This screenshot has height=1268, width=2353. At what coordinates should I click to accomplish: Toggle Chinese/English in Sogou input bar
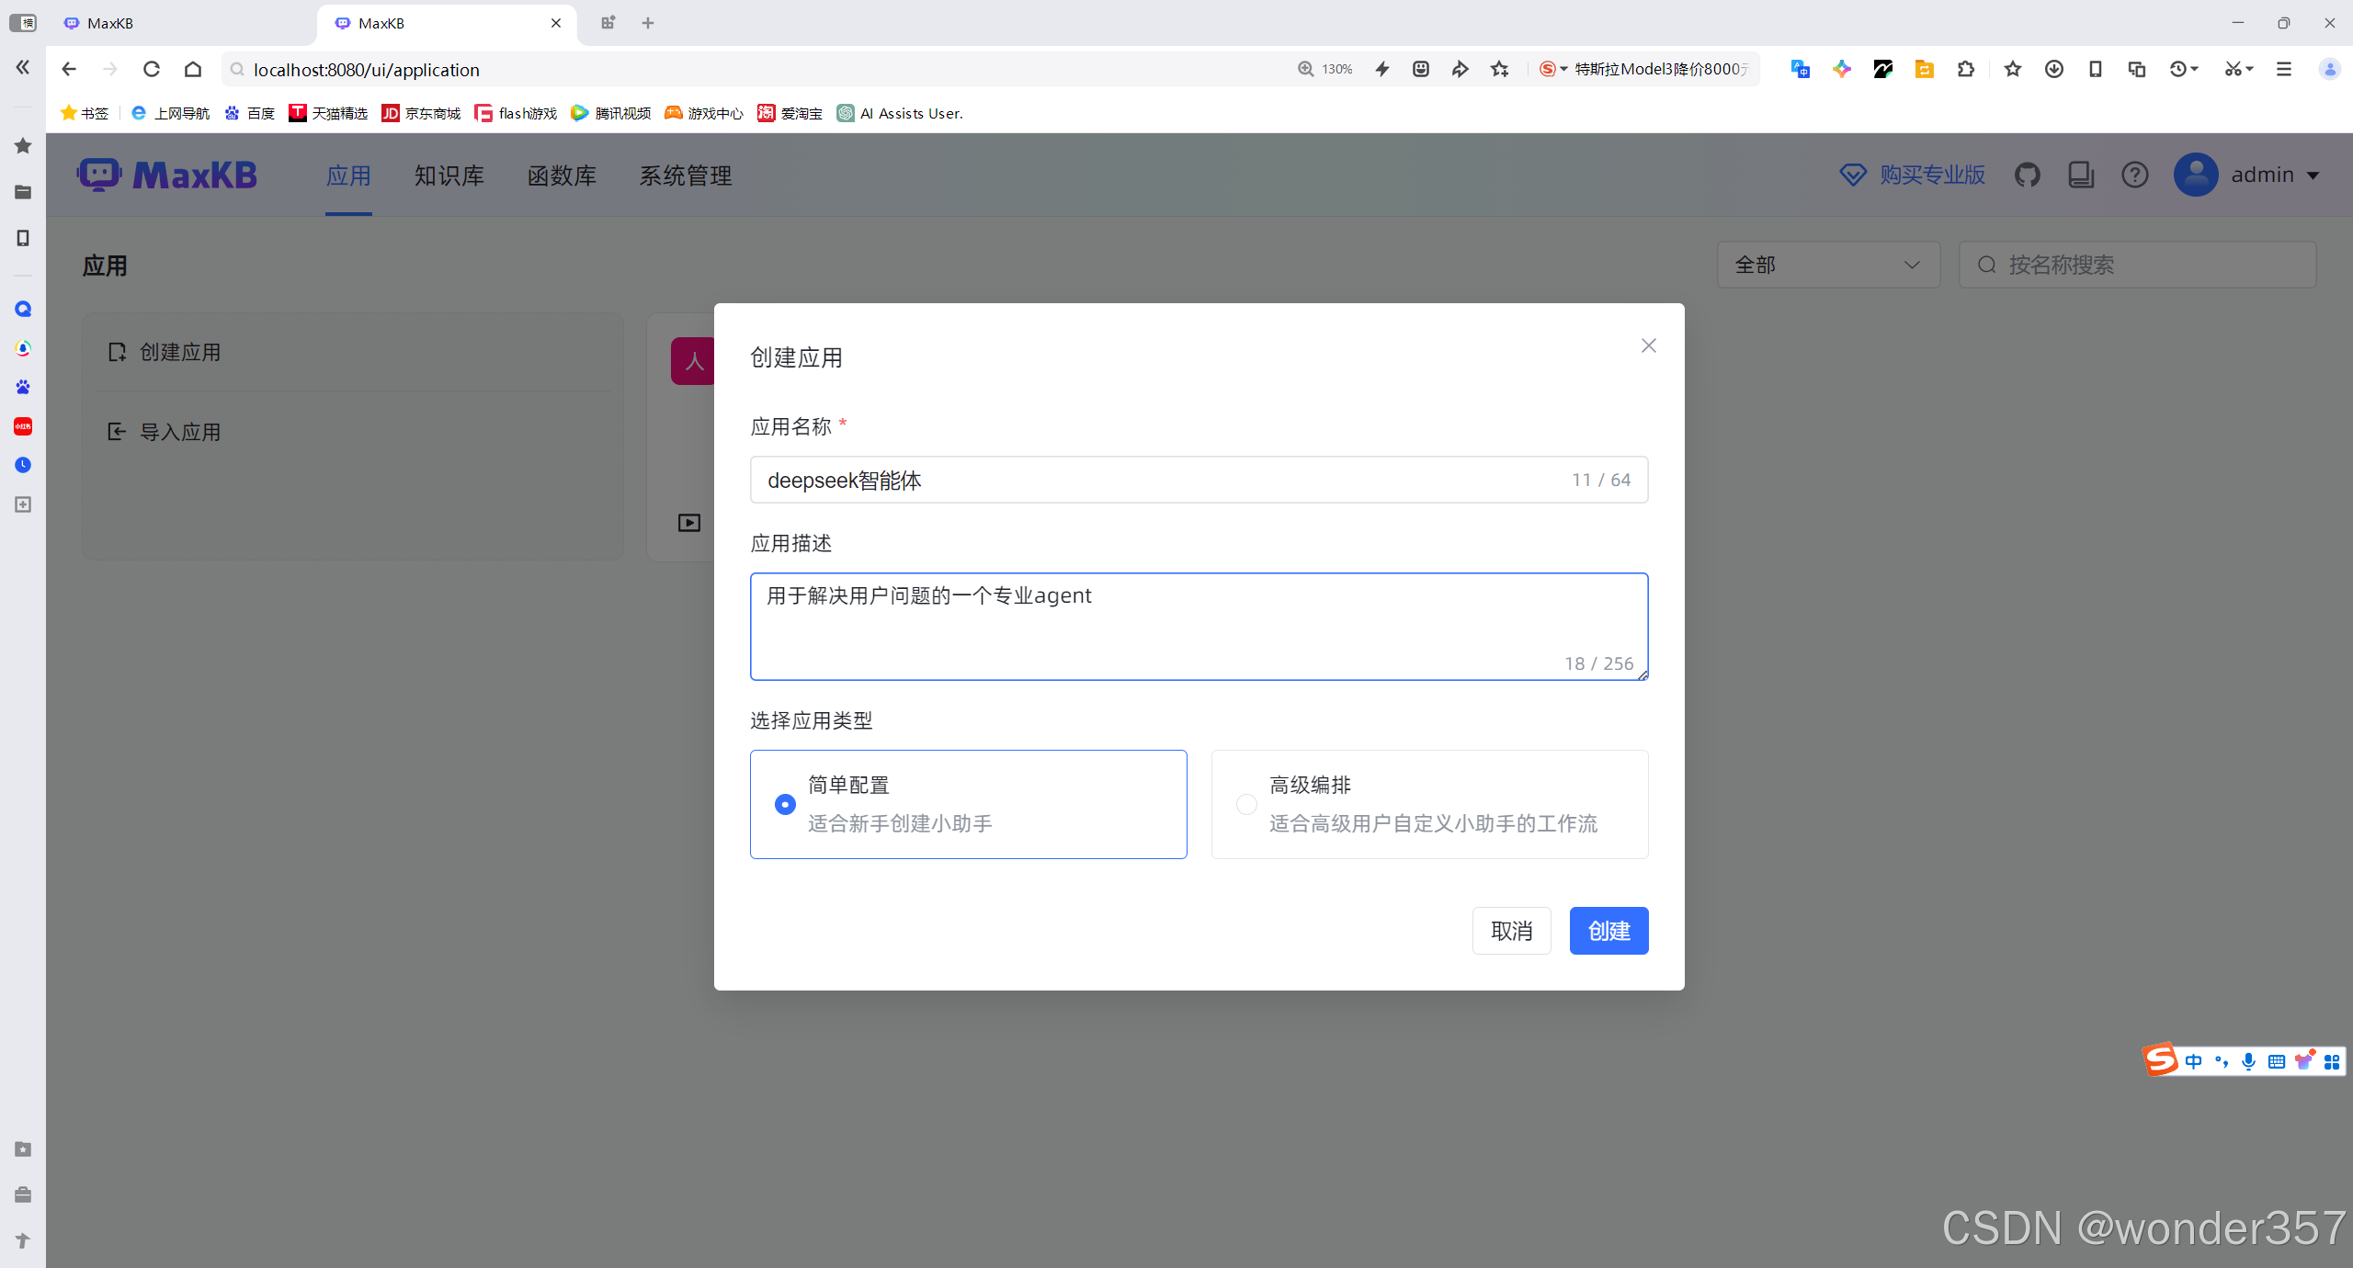pos(2194,1061)
